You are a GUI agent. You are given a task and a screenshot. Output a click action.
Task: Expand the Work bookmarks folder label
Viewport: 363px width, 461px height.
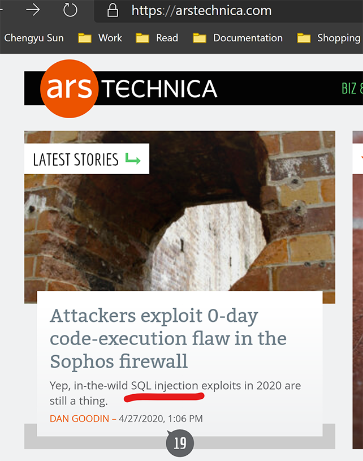(110, 38)
